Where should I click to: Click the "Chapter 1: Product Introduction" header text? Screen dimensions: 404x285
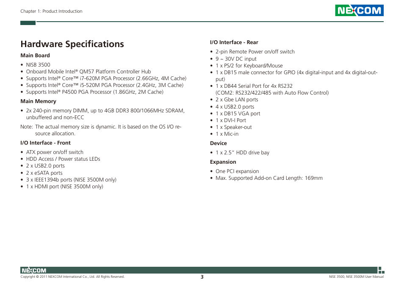tap(52, 11)
